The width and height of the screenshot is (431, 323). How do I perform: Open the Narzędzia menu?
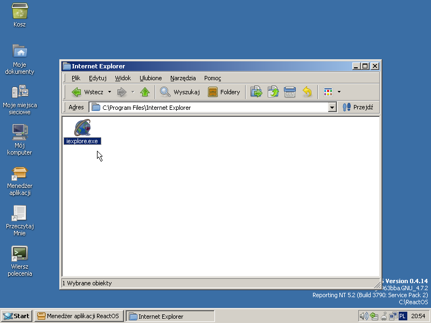(x=183, y=78)
